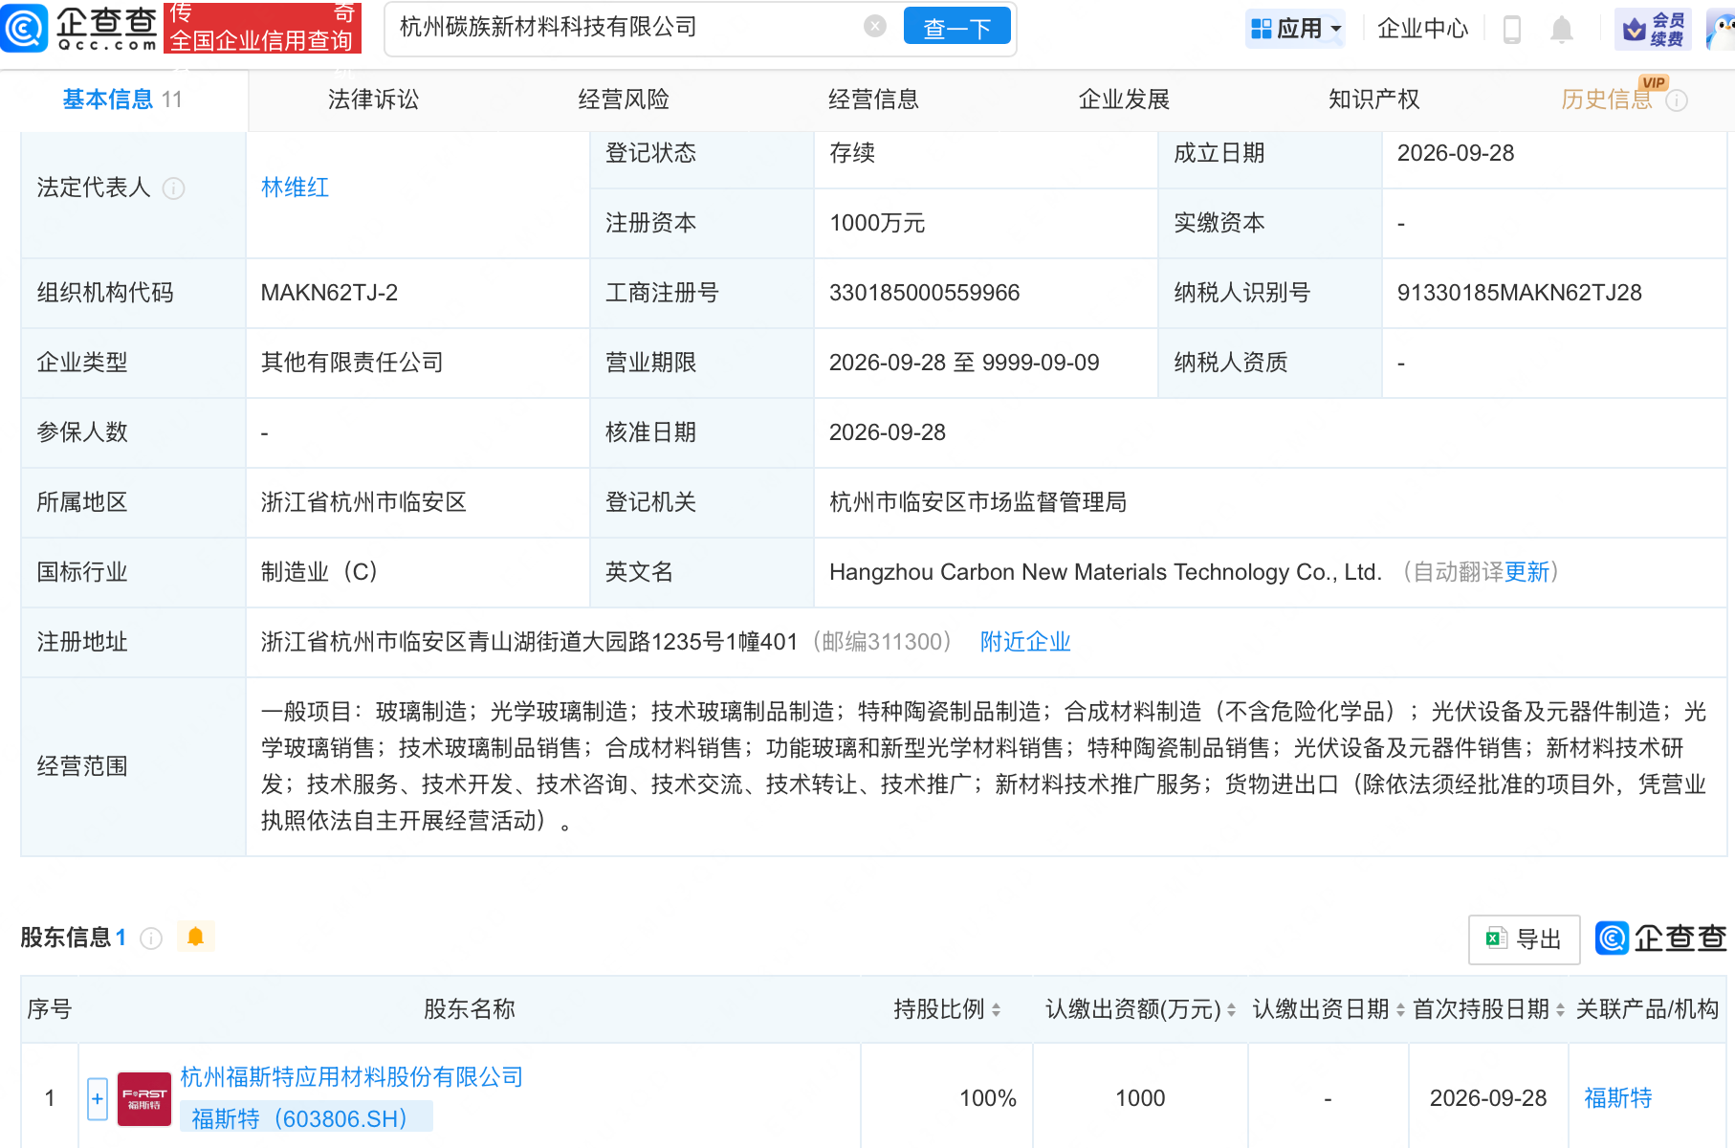Select registered capital 1000万元

(877, 223)
